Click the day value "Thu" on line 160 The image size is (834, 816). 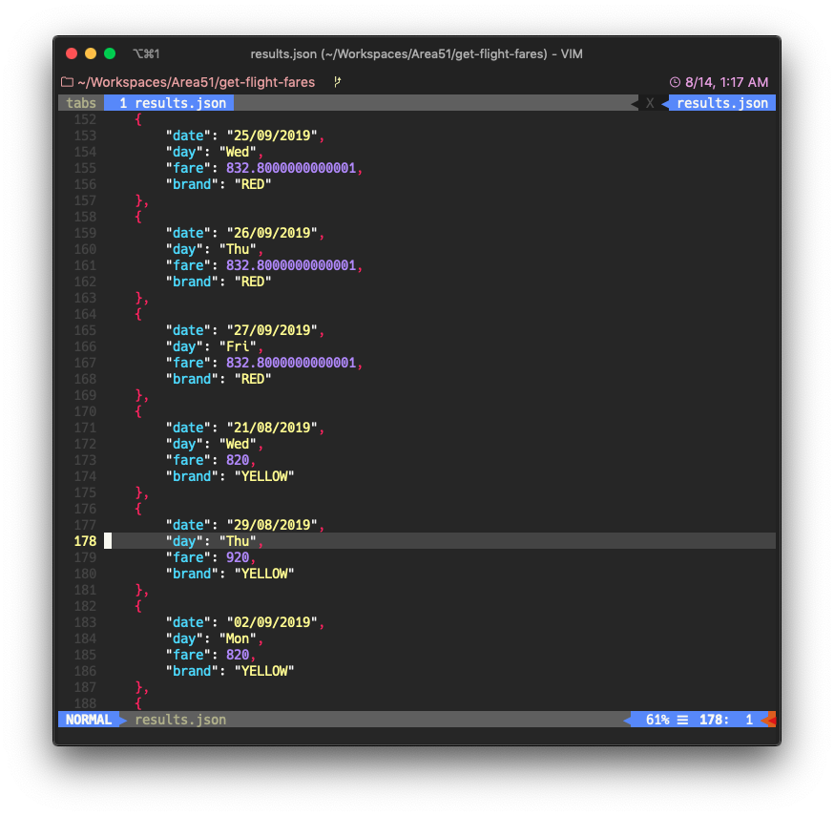(x=238, y=249)
